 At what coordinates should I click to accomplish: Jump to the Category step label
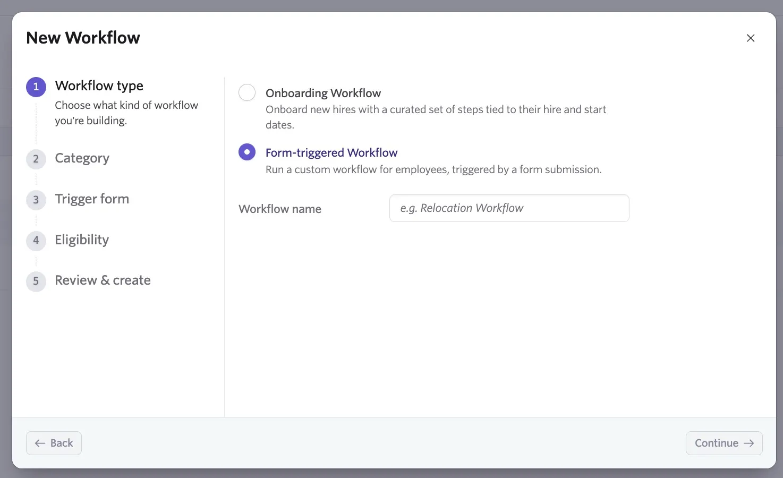click(82, 158)
